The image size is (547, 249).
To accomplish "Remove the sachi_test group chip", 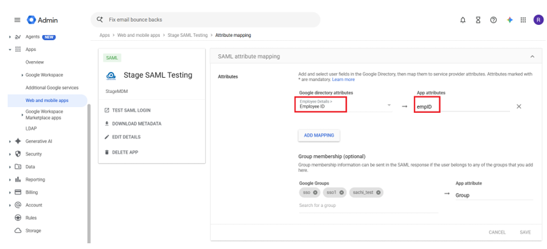I will click(x=378, y=192).
